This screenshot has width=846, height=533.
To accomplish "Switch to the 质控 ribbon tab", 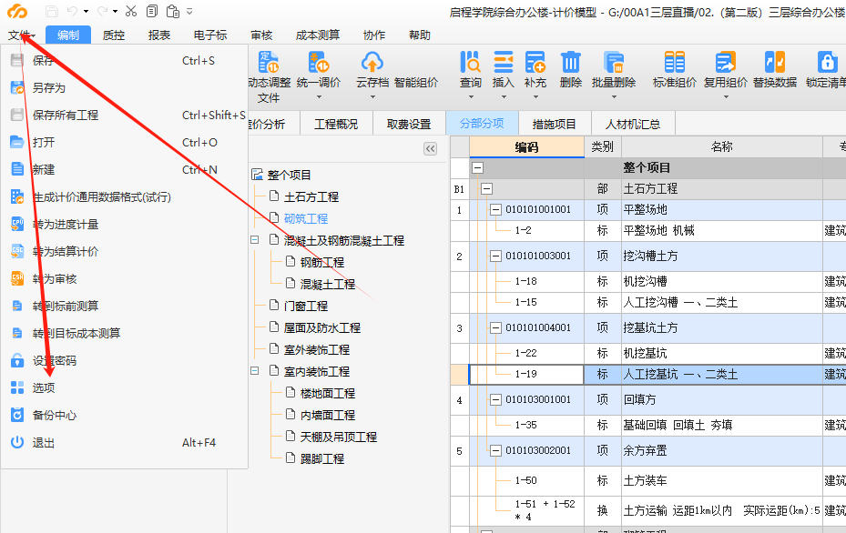I will pos(113,35).
